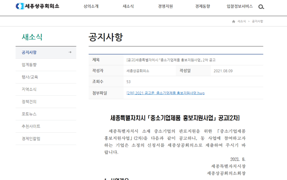Select 공지사항 in the sidebar
The image size is (287, 180).
46,52
